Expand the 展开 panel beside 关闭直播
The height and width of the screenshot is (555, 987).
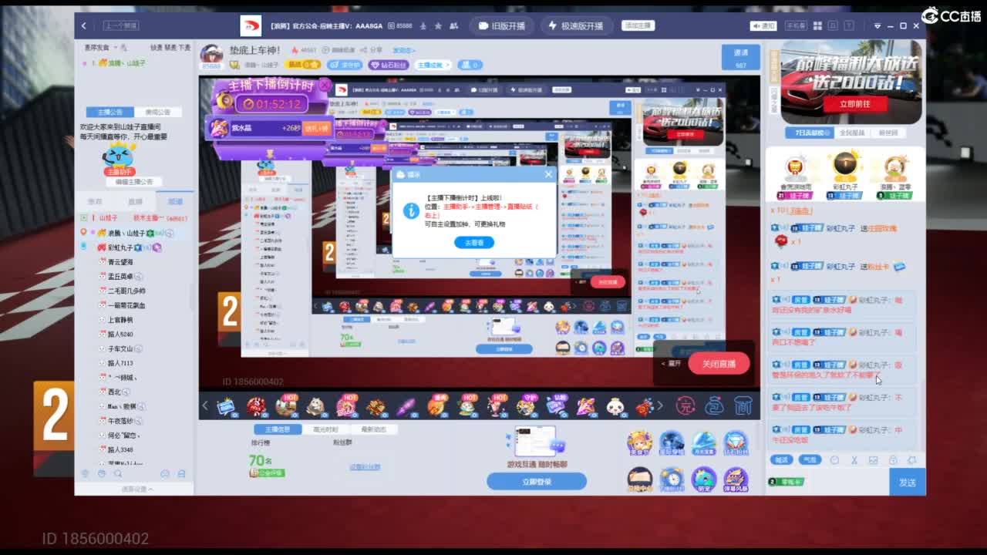click(672, 363)
